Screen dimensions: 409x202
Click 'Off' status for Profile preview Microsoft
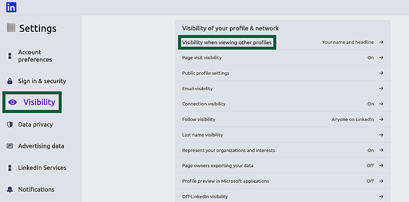[370, 181]
